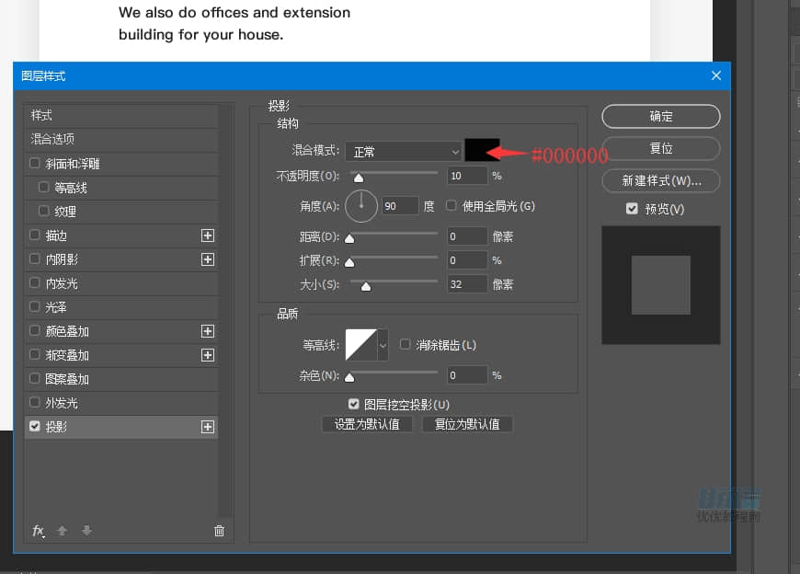Click the style preview thumbnail
Image resolution: width=800 pixels, height=574 pixels.
pos(661,285)
